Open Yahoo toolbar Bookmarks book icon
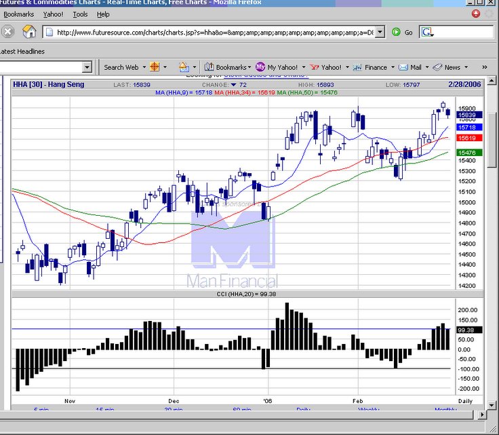Image resolution: width=499 pixels, height=435 pixels. coord(209,67)
